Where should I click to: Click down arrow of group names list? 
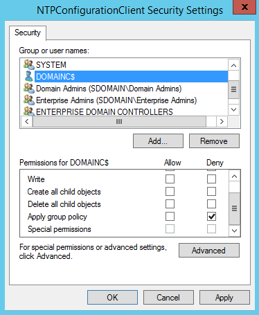click(233, 109)
